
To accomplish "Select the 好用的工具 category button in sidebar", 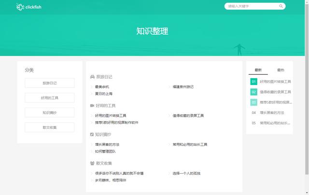I will 50,97.
